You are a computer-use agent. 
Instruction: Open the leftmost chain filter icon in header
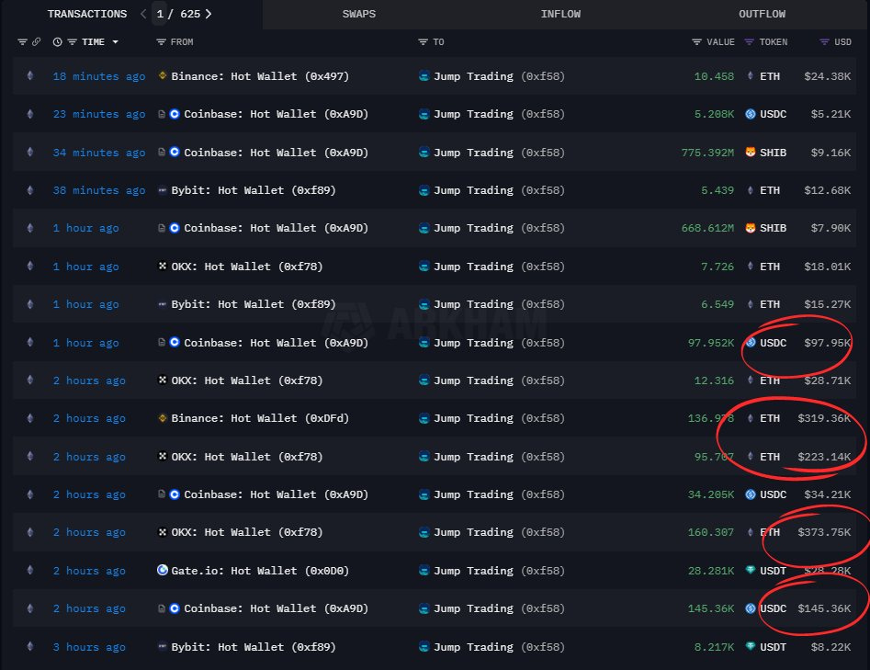(x=22, y=42)
